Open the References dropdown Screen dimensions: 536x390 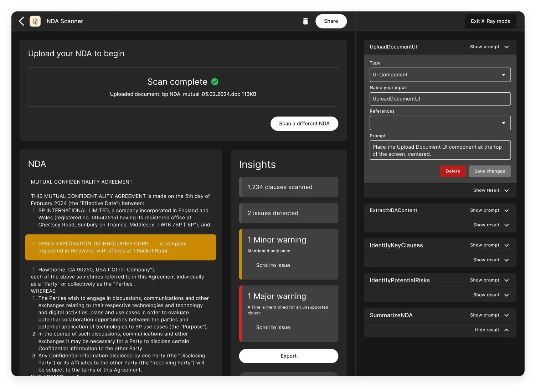click(x=440, y=123)
